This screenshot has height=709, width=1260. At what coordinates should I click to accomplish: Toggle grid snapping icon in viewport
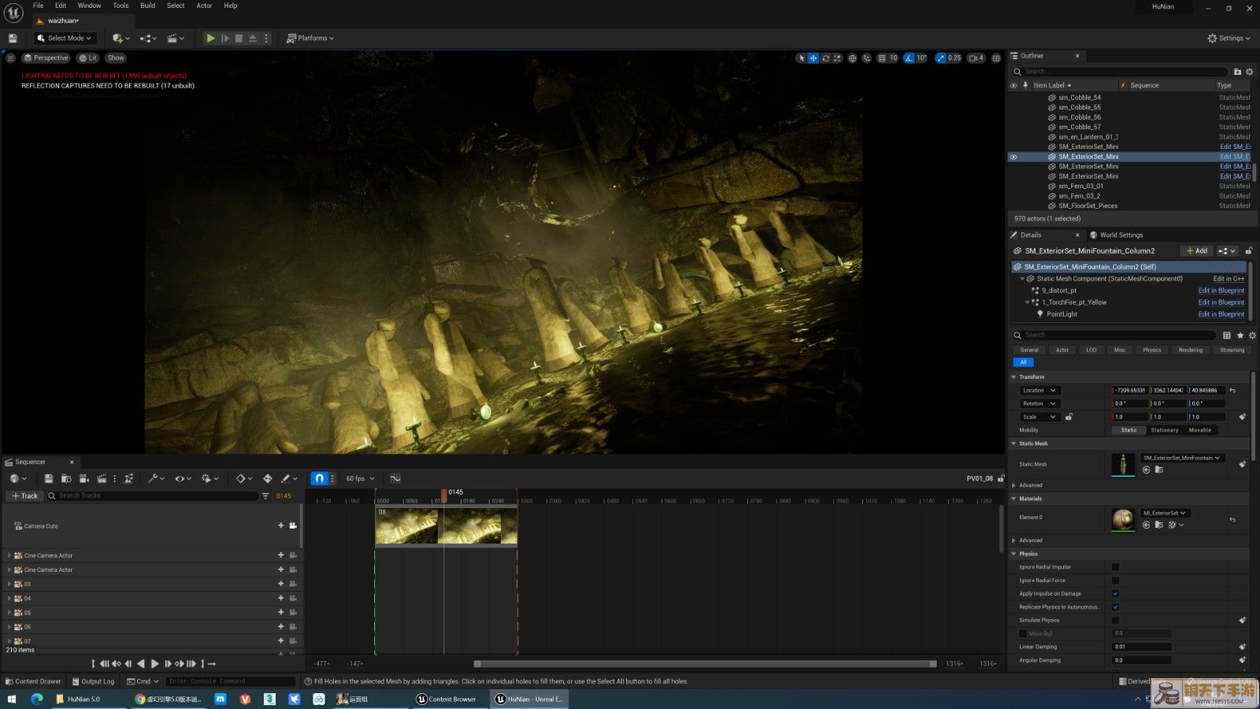[x=882, y=58]
